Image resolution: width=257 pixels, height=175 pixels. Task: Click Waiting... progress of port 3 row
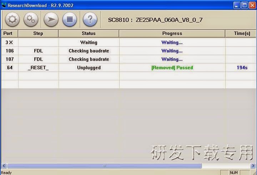pos(172,42)
